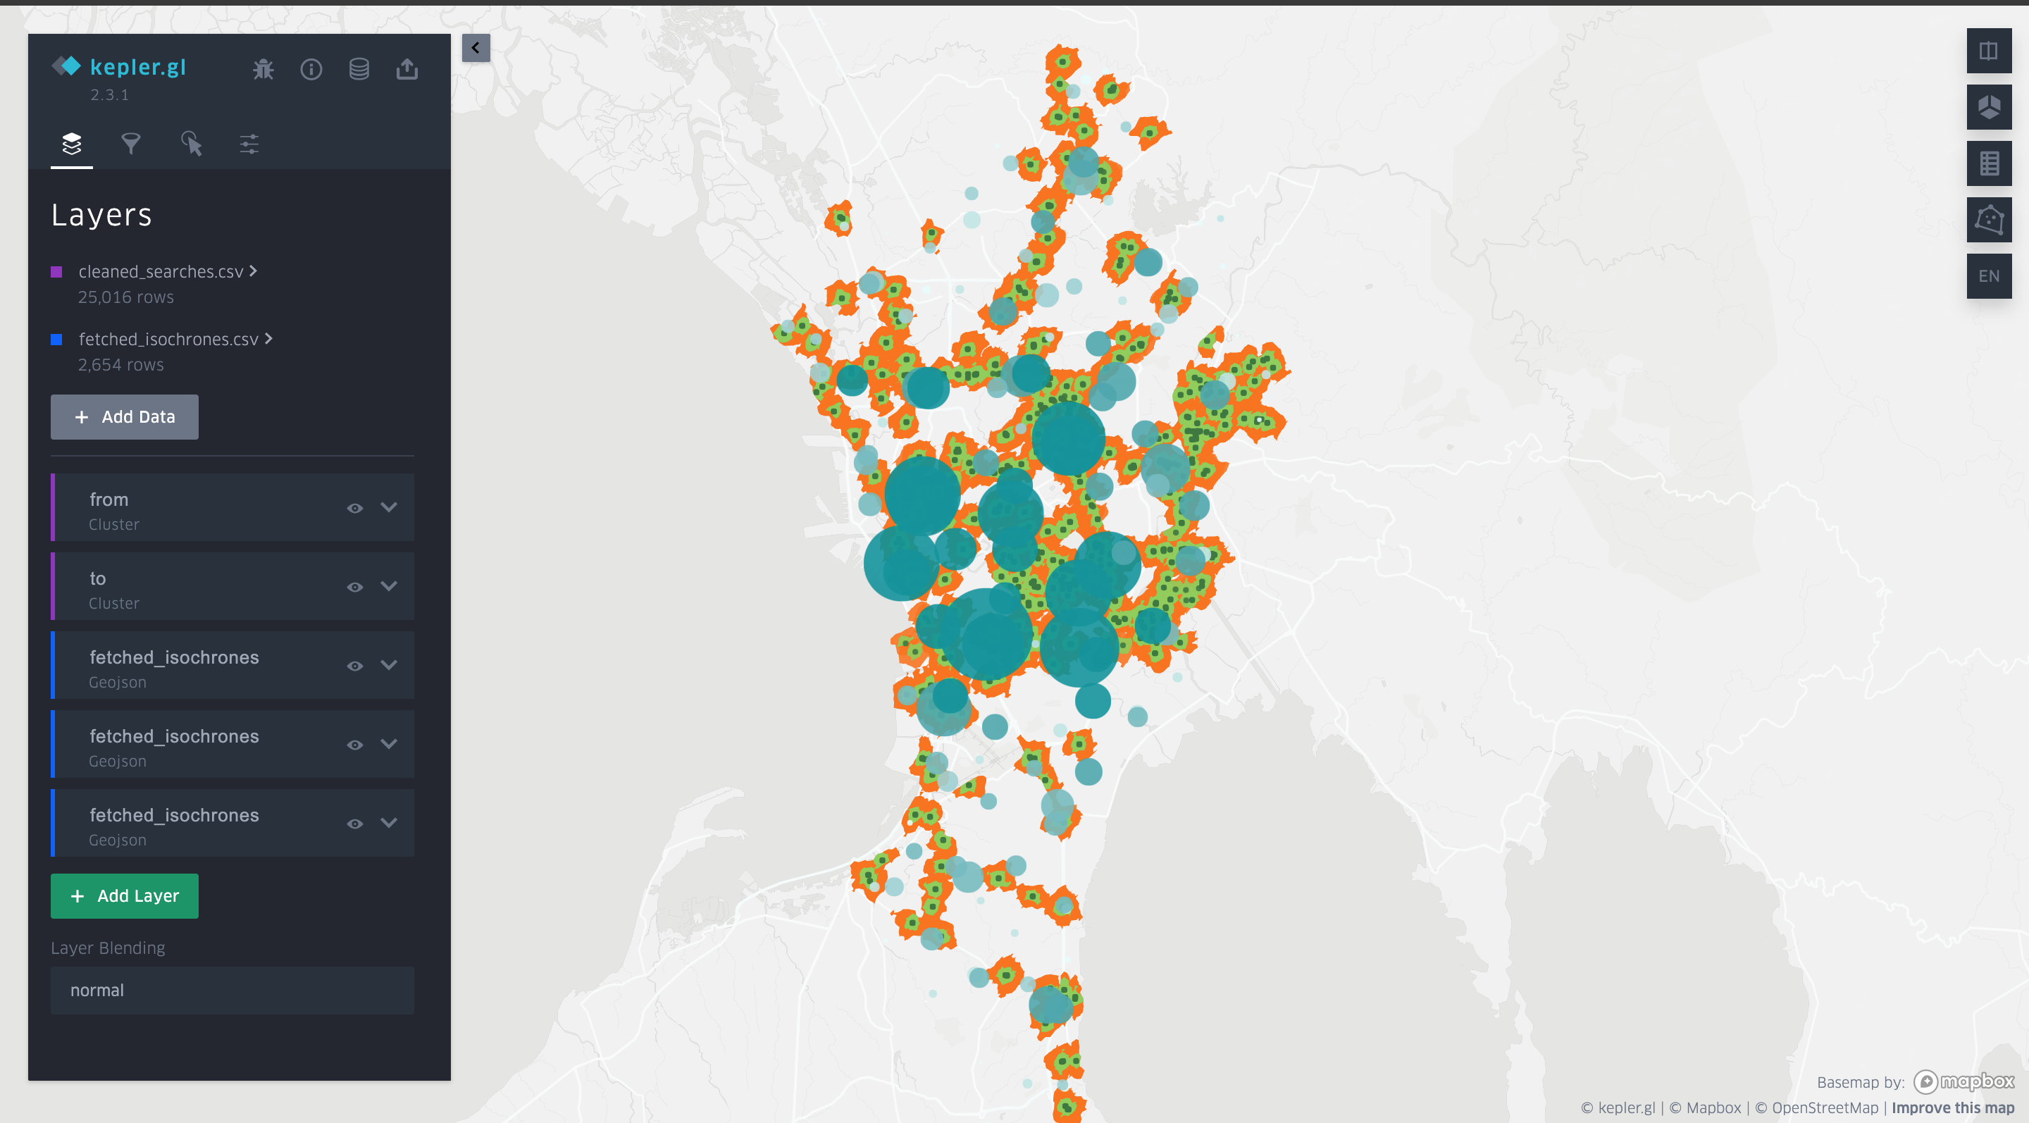Viewport: 2029px width, 1123px height.
Task: Click the EN locale selector
Action: coord(1989,275)
